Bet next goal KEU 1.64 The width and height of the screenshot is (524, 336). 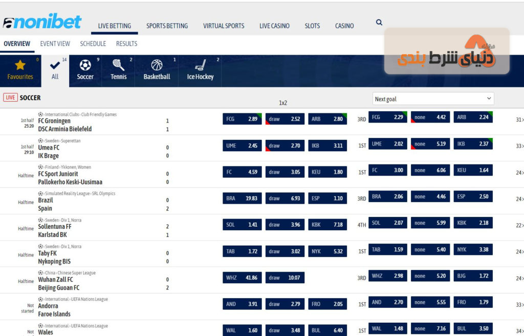[473, 171]
